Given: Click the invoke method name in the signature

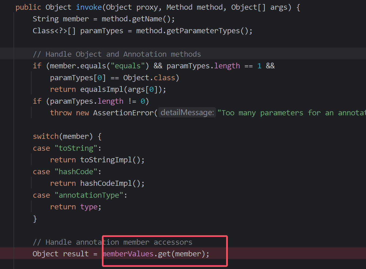Looking at the screenshot, I should (x=89, y=7).
